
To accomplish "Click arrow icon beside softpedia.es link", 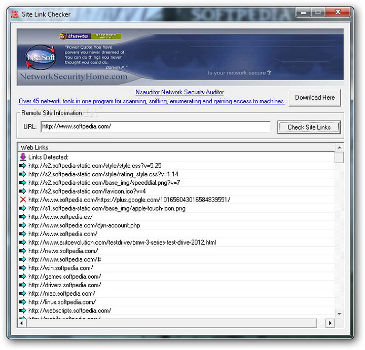I will pos(22,217).
